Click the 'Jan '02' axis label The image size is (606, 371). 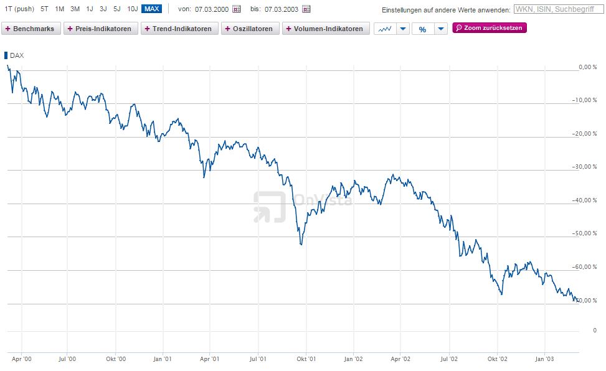pyautogui.click(x=354, y=359)
